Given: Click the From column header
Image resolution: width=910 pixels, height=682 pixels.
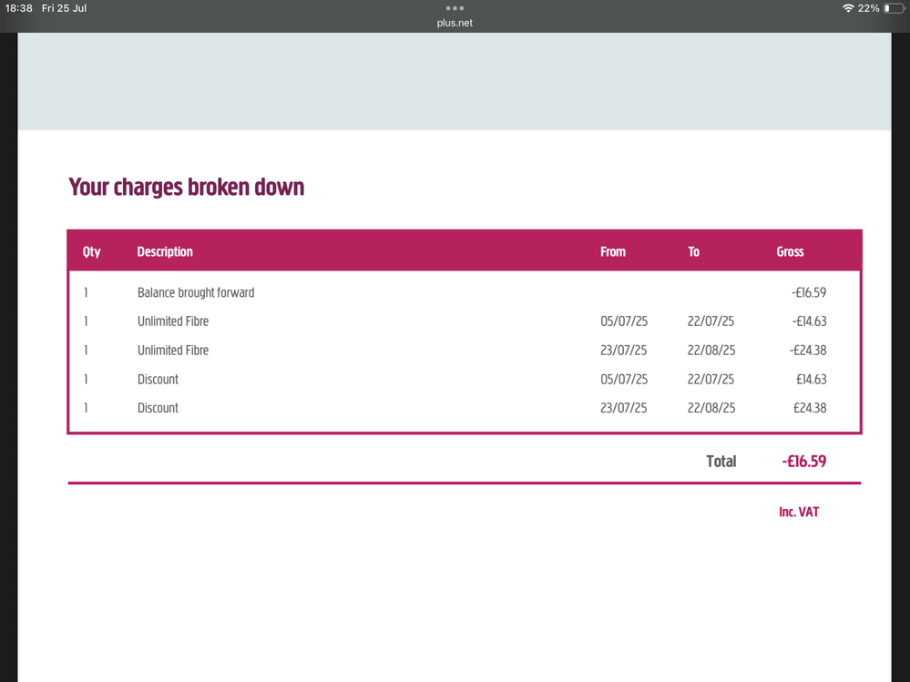Looking at the screenshot, I should coord(613,251).
